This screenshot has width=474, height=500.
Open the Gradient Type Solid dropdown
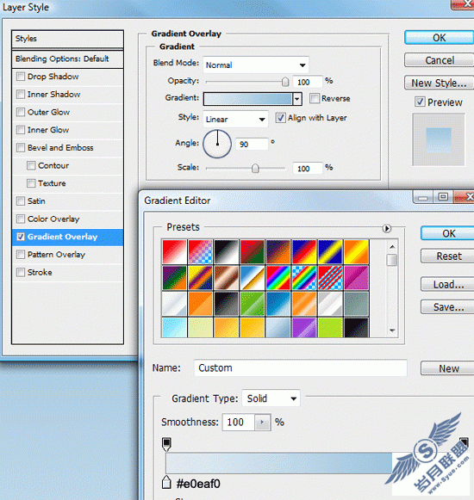pyautogui.click(x=271, y=398)
